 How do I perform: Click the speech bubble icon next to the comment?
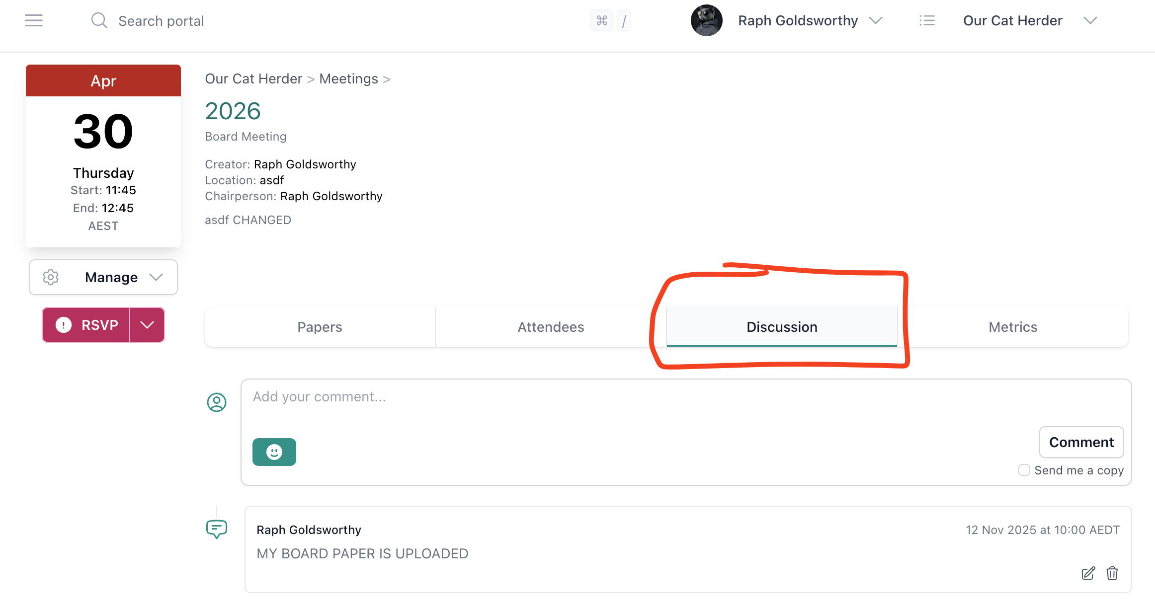coord(217,530)
